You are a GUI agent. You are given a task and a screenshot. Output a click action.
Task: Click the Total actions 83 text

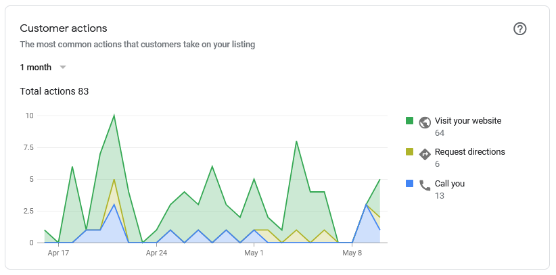(54, 91)
